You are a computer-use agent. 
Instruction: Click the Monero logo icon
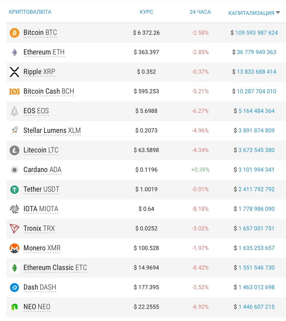(14, 248)
